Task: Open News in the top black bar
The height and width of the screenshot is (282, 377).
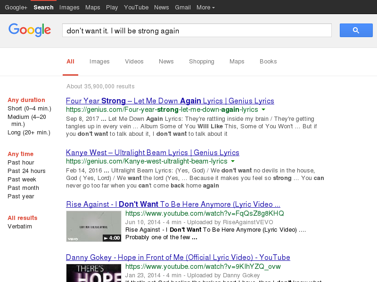Action: click(x=161, y=8)
